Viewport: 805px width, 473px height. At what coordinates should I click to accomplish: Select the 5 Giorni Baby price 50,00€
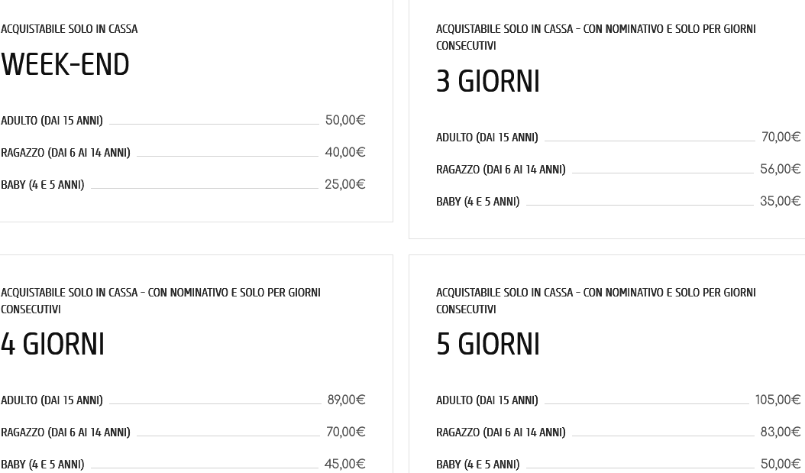781,464
